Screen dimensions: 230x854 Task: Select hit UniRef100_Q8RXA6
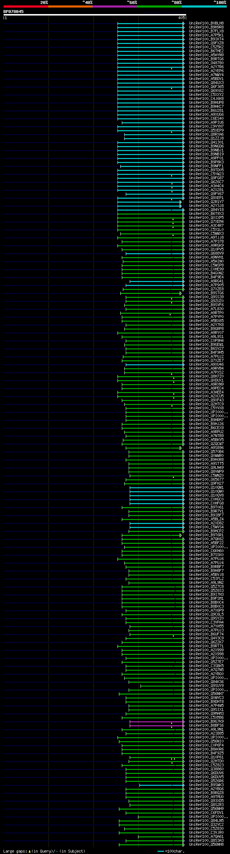(x=206, y=135)
